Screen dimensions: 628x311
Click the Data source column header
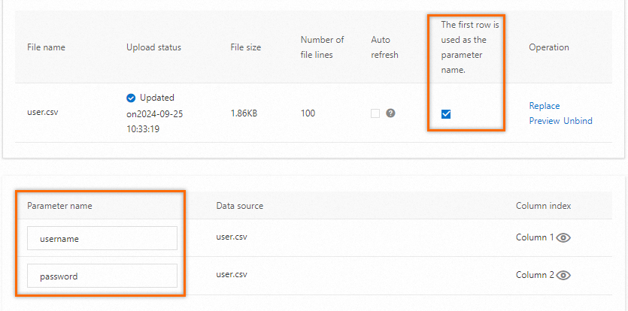coord(239,205)
